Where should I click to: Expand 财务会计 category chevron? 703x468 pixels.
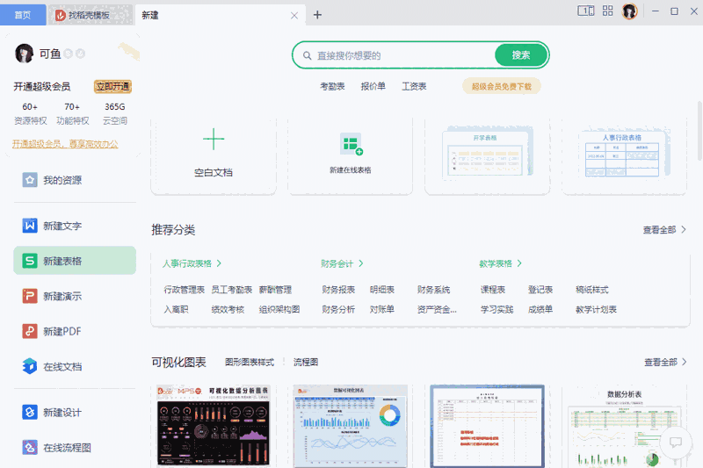tap(361, 263)
